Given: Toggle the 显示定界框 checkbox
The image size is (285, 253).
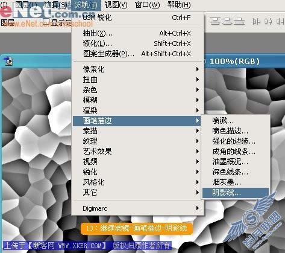Looking at the screenshot, I should click(x=46, y=21).
